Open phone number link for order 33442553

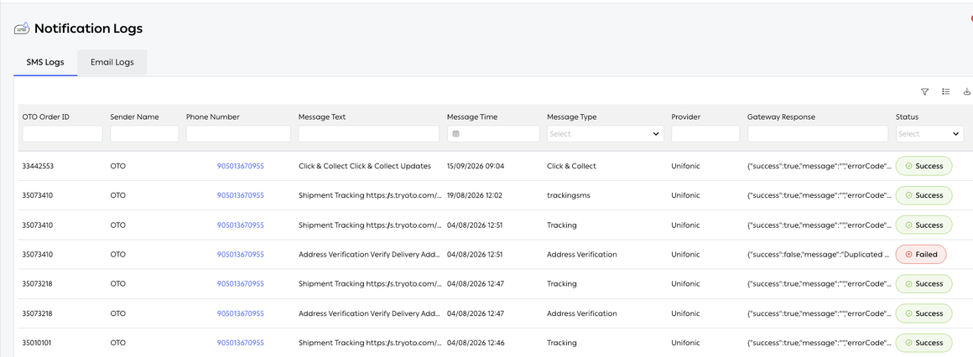[240, 166]
